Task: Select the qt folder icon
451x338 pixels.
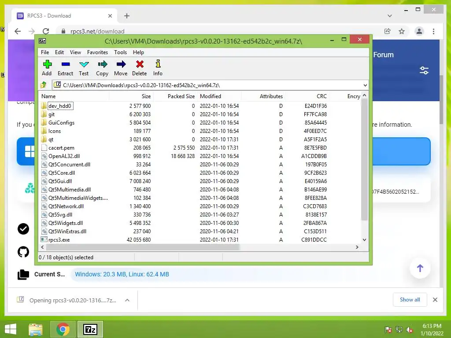Action: coord(44,139)
